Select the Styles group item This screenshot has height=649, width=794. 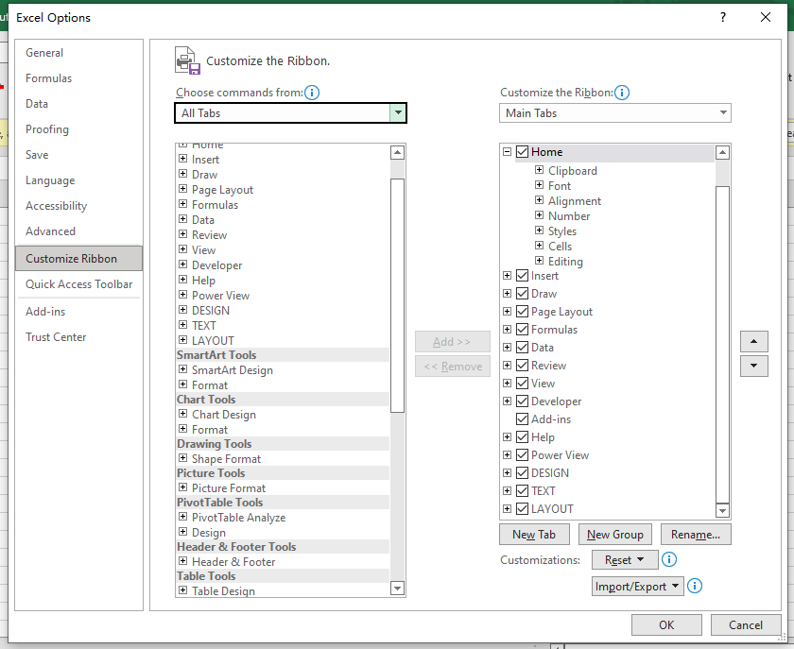[x=562, y=231]
